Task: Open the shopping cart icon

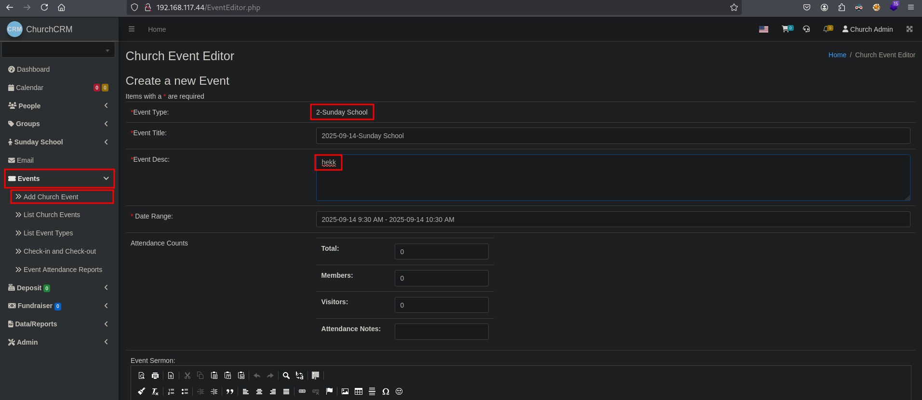Action: [x=786, y=29]
